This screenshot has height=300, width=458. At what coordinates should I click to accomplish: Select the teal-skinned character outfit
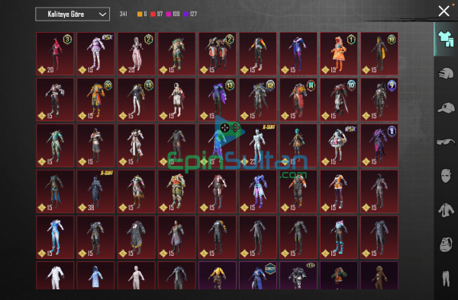[298, 145]
